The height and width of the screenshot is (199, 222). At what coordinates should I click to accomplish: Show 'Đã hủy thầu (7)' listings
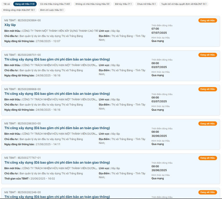(x=123, y=4)
